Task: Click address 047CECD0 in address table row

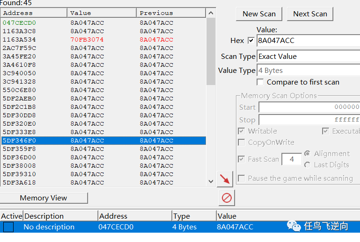Action: pos(116,227)
